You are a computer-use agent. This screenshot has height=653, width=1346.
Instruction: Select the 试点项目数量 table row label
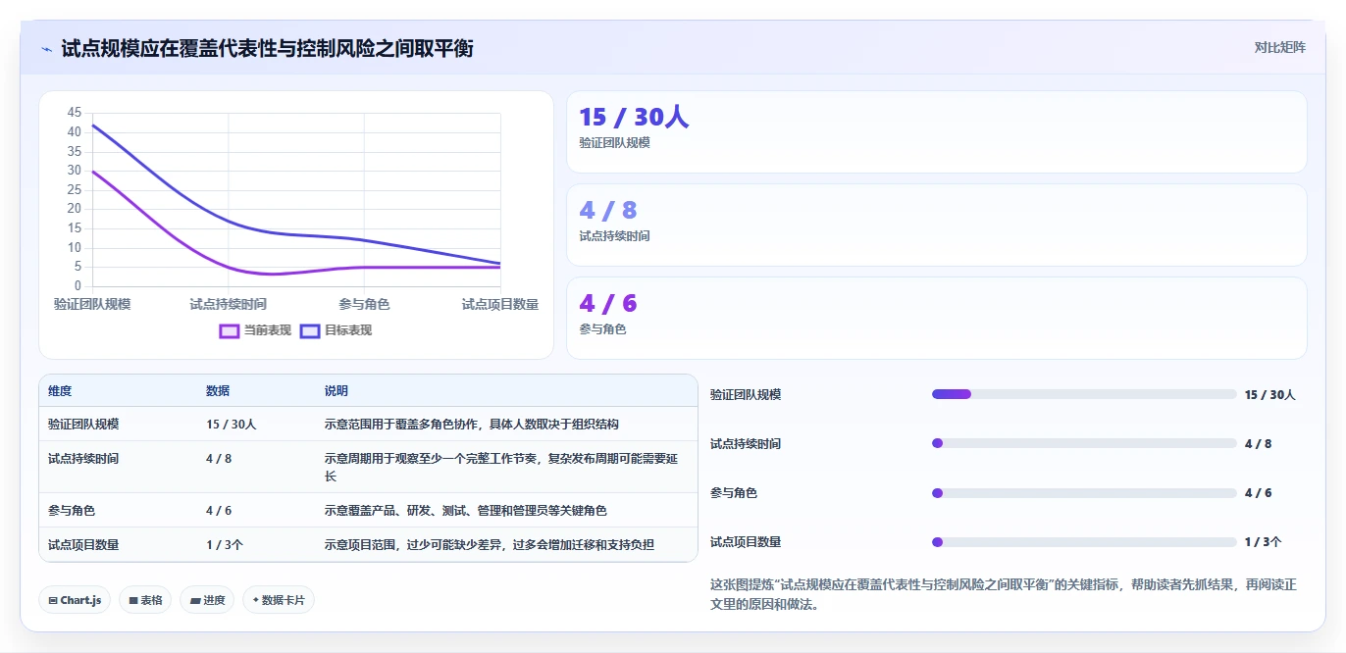tap(83, 544)
